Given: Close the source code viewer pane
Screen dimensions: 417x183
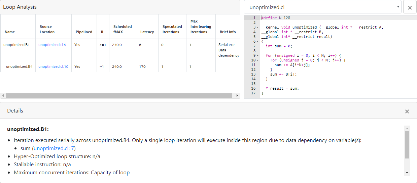Looking at the screenshot, I should [x=410, y=7].
